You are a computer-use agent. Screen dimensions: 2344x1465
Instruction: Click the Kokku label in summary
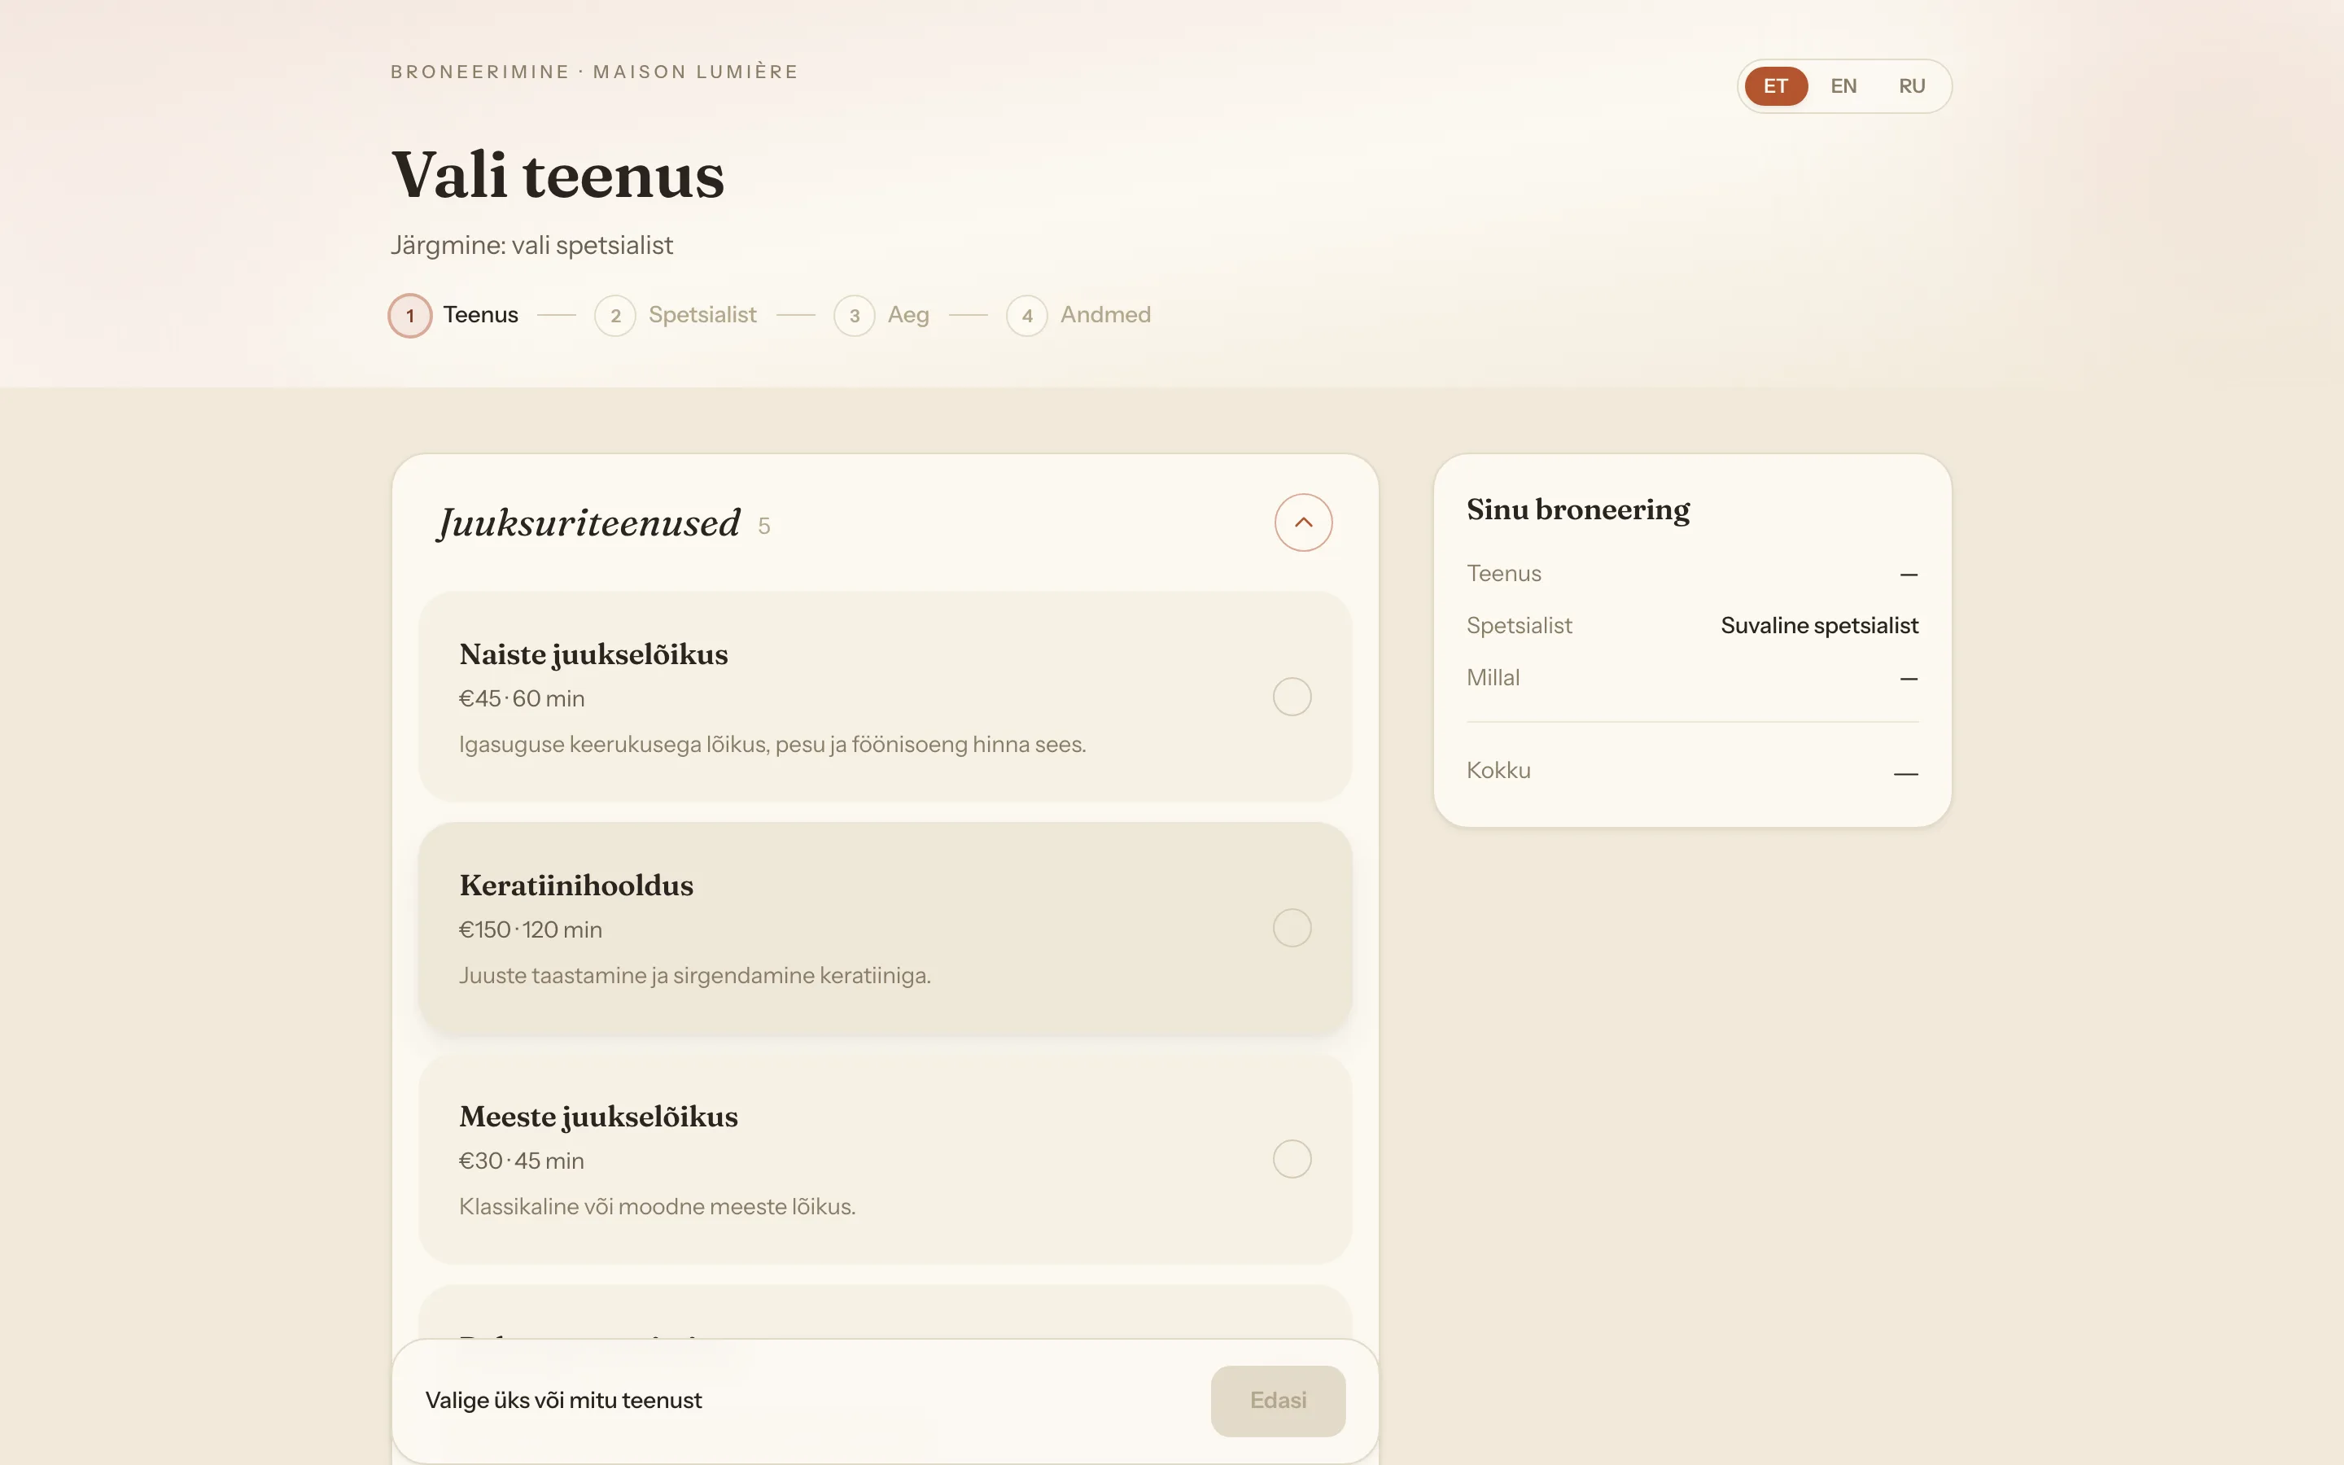tap(1498, 770)
